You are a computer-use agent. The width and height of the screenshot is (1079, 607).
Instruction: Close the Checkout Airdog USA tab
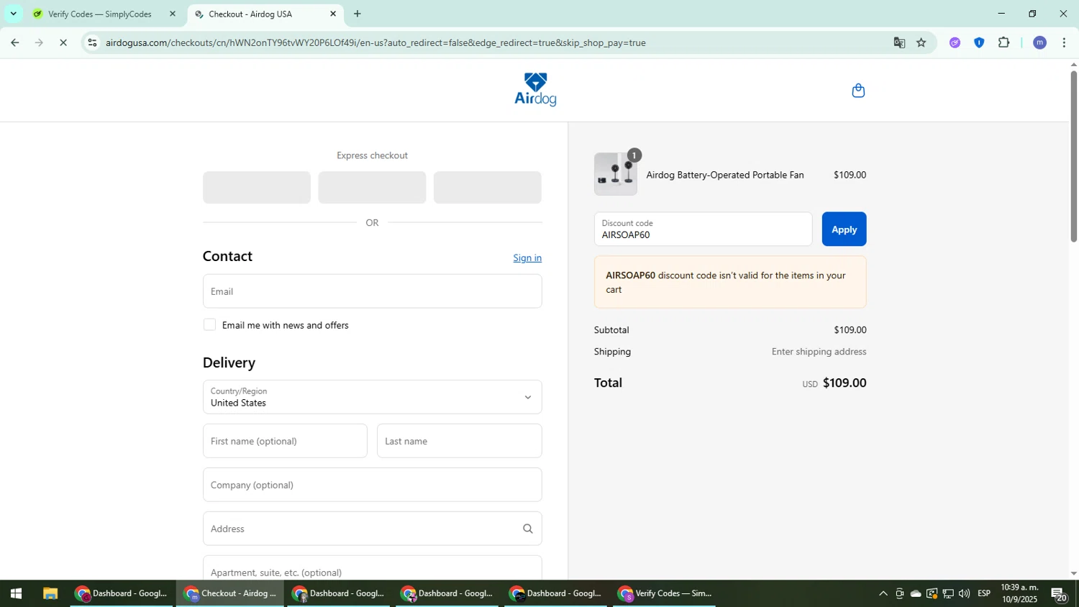coord(333,14)
